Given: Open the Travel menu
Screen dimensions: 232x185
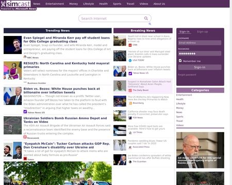Looking at the screenshot, I should coord(130,4).
